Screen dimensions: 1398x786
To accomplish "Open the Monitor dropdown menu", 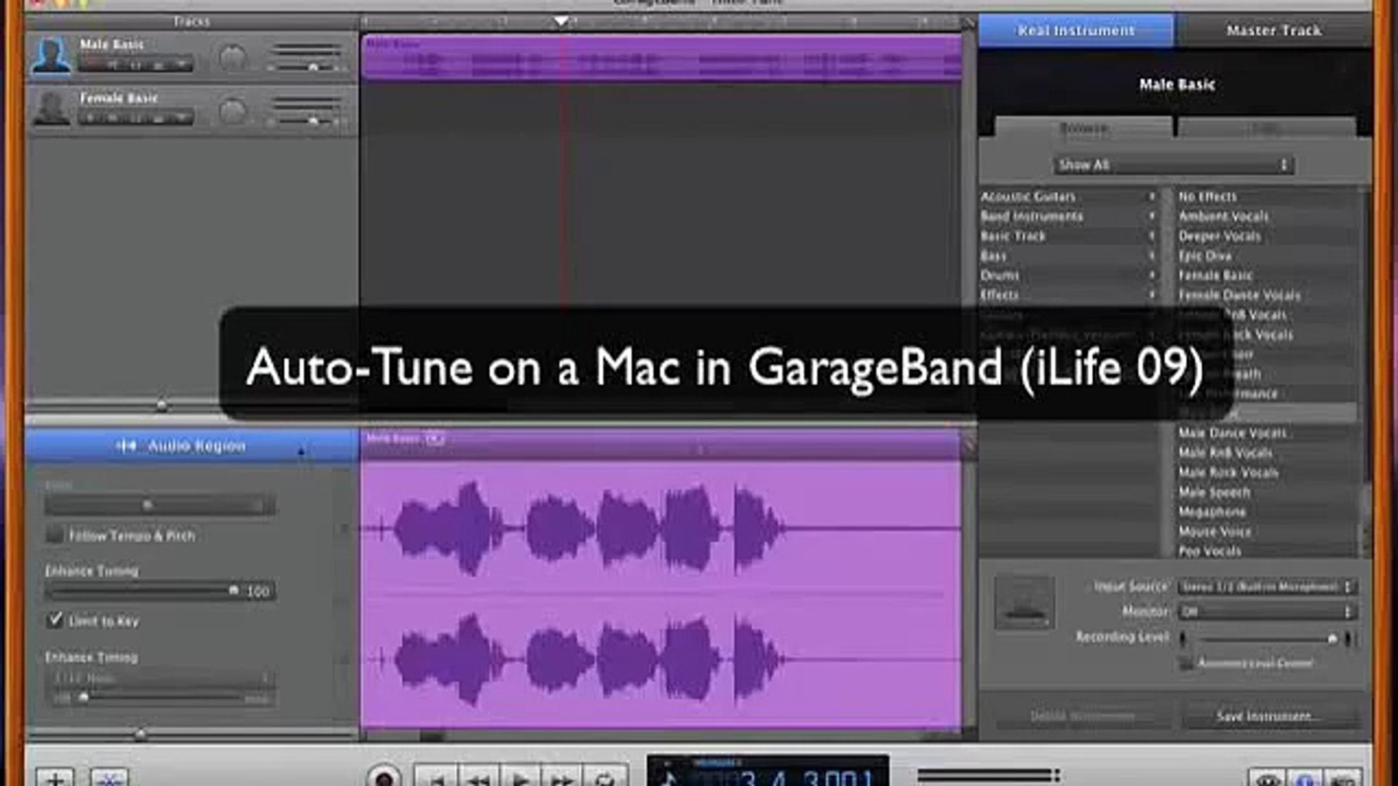I will (x=1265, y=612).
